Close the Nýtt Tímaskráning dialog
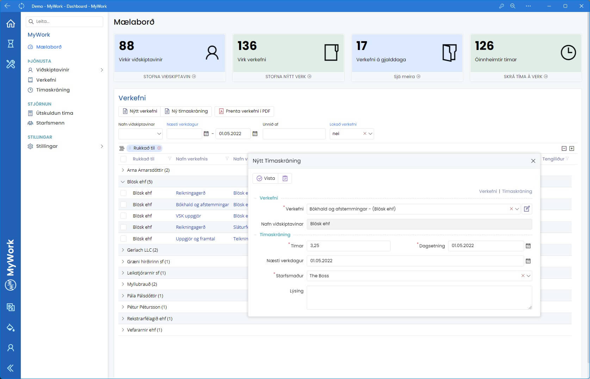The height and width of the screenshot is (379, 590). (533, 161)
